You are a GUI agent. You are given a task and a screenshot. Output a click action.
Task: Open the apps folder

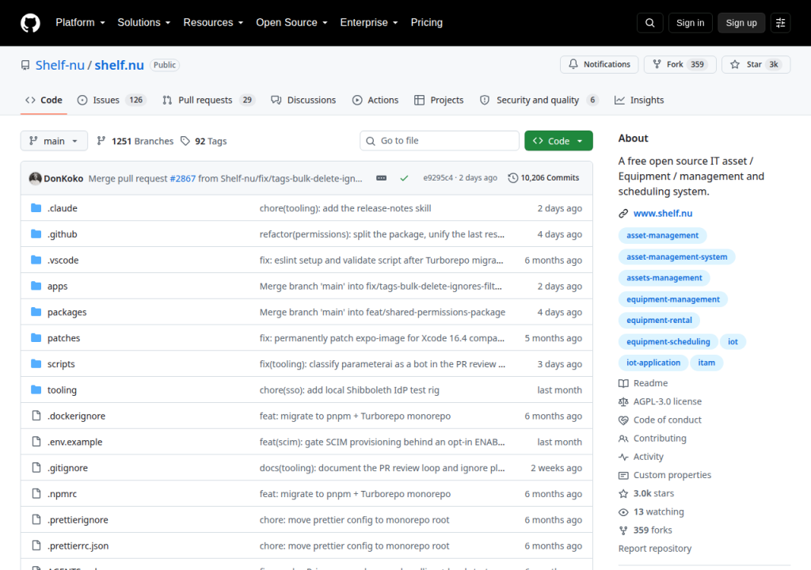[x=57, y=286]
